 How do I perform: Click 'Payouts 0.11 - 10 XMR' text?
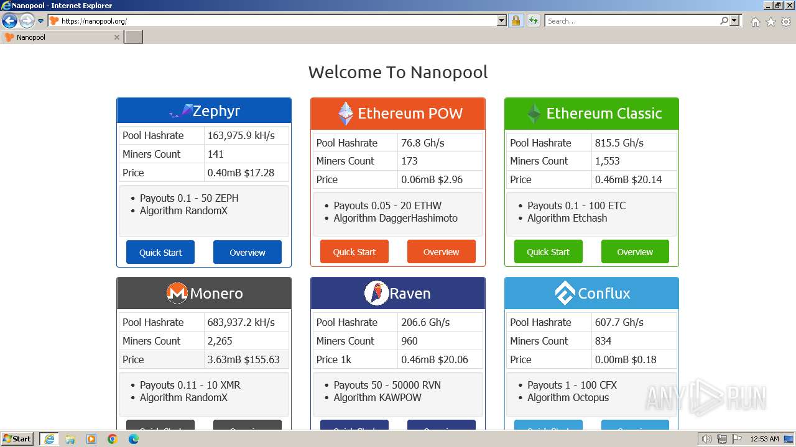[x=190, y=385]
